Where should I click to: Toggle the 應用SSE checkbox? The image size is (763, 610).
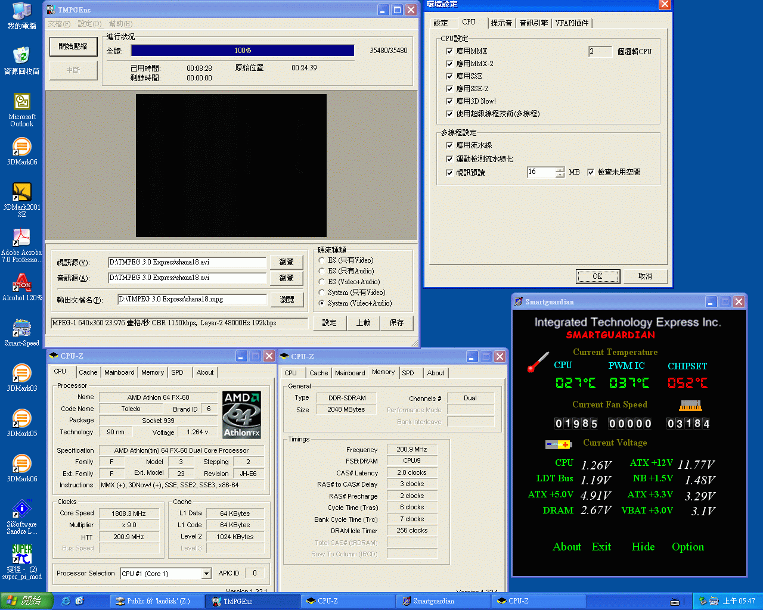pos(449,76)
